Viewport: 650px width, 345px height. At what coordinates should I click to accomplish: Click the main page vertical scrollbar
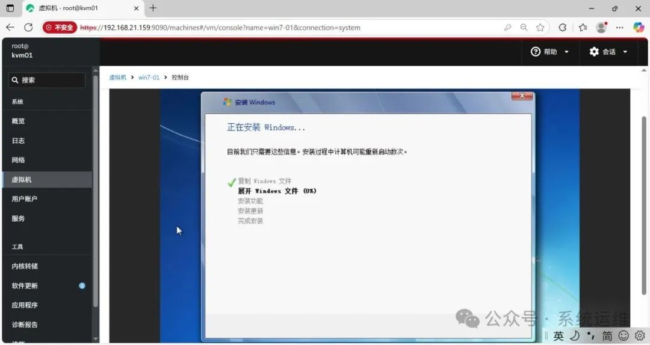pyautogui.click(x=644, y=205)
